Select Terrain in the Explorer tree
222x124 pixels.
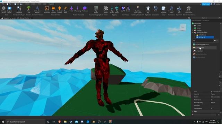coord(199,28)
